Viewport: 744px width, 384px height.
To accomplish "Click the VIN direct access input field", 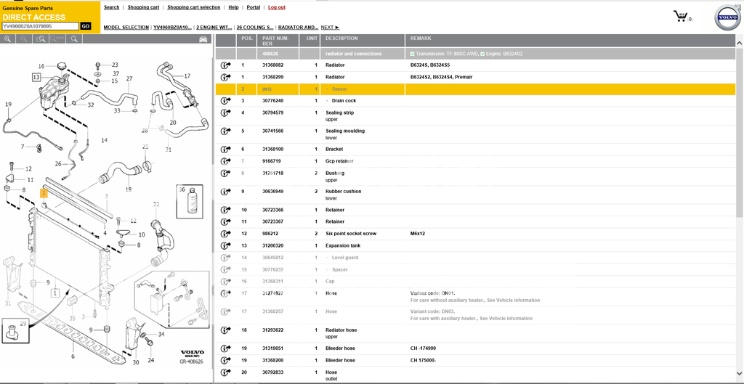I will [x=40, y=26].
